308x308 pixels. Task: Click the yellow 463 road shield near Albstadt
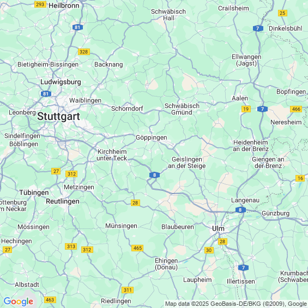pos(50,300)
